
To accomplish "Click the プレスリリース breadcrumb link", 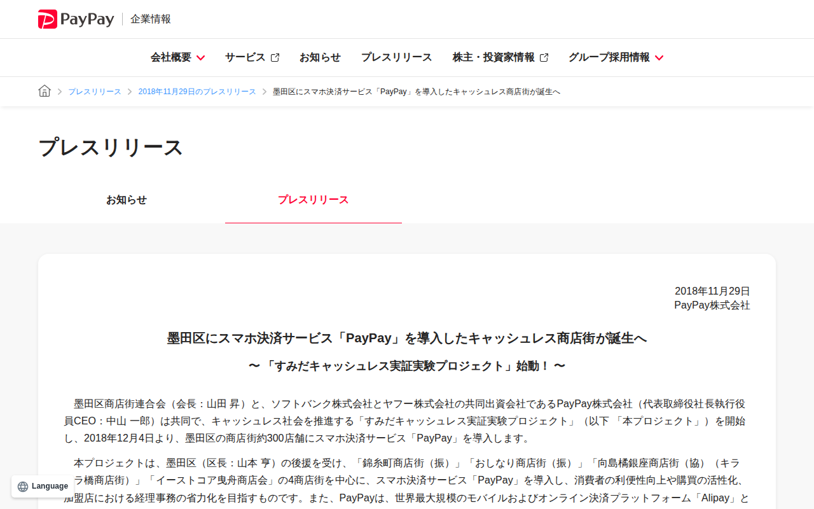I will (95, 92).
